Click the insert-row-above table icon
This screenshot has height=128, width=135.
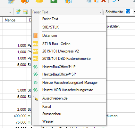[x=18, y=12]
